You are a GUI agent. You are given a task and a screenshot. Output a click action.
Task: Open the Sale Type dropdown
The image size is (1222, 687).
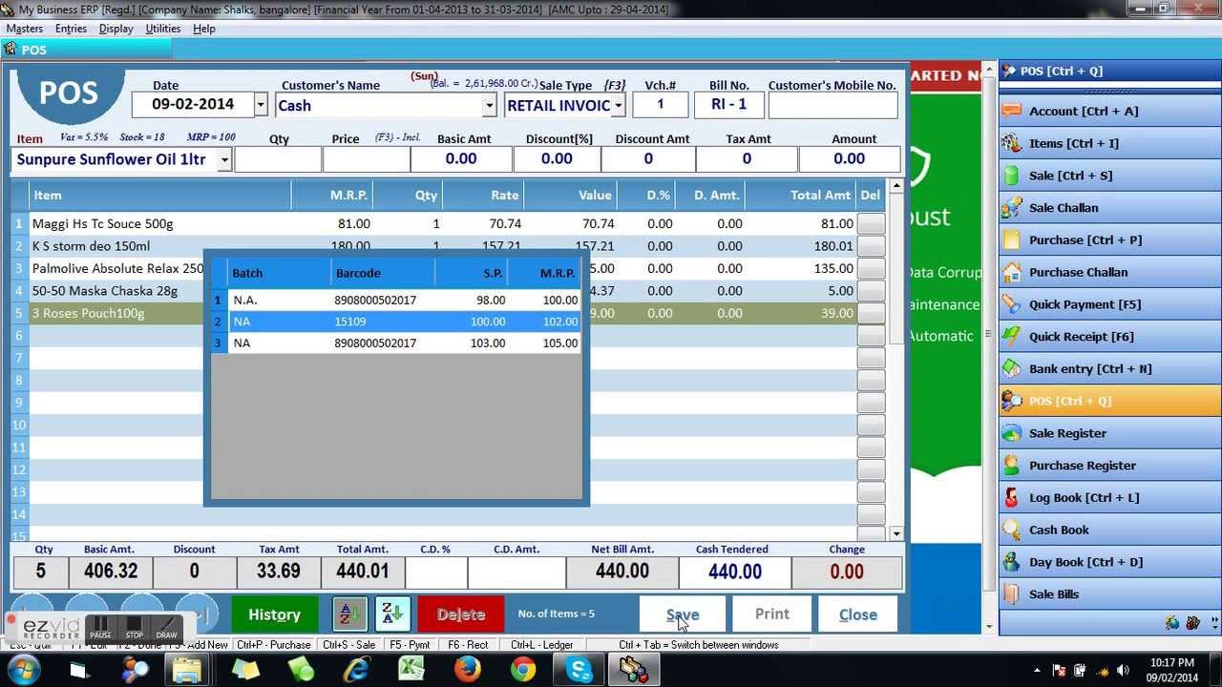click(x=619, y=105)
